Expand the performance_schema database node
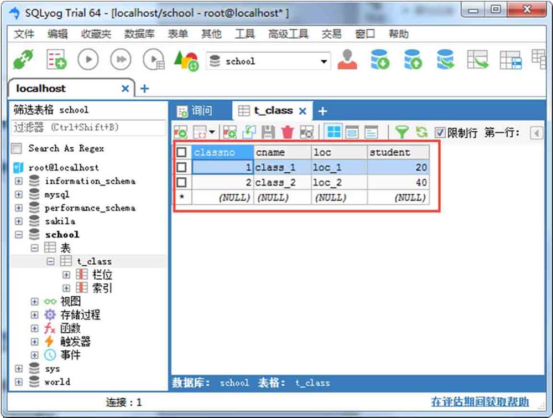The height and width of the screenshot is (418, 553). click(x=19, y=208)
